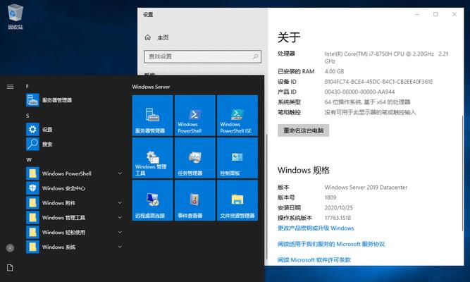Open the Windows Accessories folder icon

[32, 203]
